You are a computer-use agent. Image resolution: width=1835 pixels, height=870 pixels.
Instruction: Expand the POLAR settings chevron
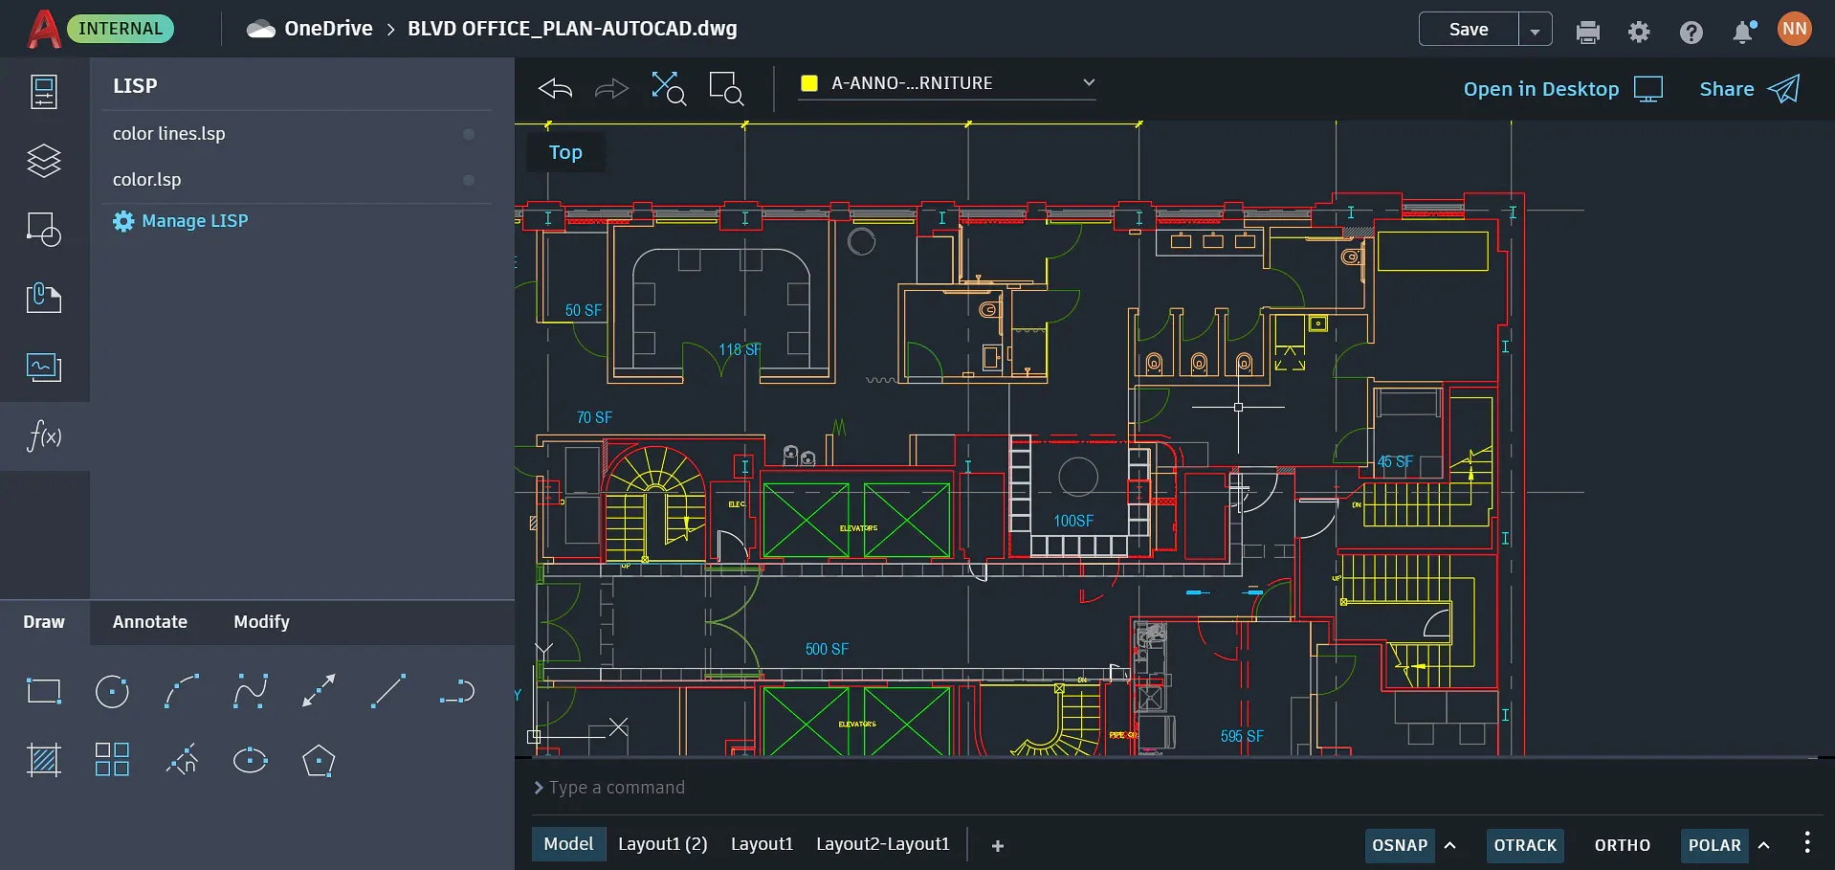[x=1765, y=845]
